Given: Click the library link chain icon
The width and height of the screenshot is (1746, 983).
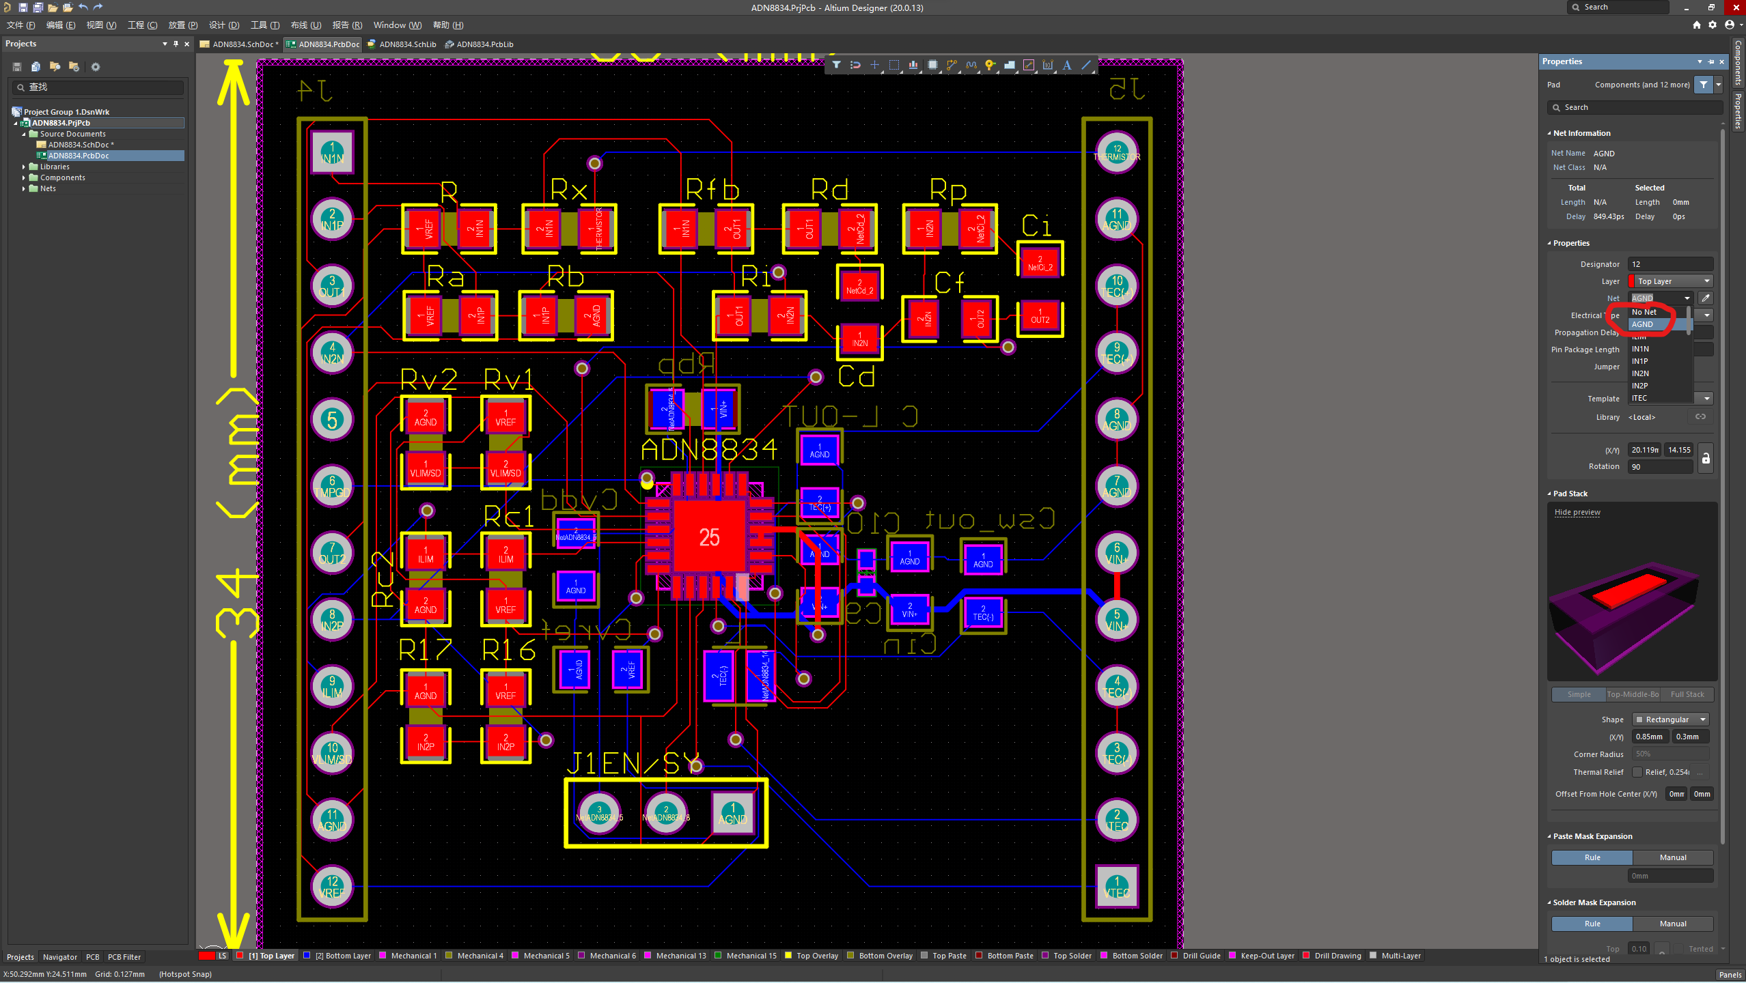Looking at the screenshot, I should [1700, 417].
